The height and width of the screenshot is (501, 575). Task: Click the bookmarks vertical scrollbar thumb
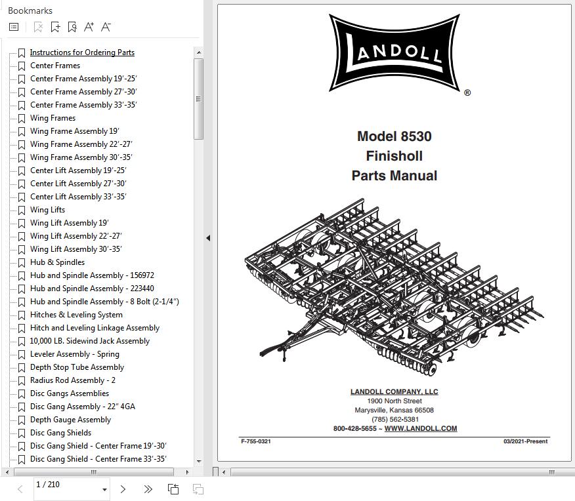[x=198, y=99]
